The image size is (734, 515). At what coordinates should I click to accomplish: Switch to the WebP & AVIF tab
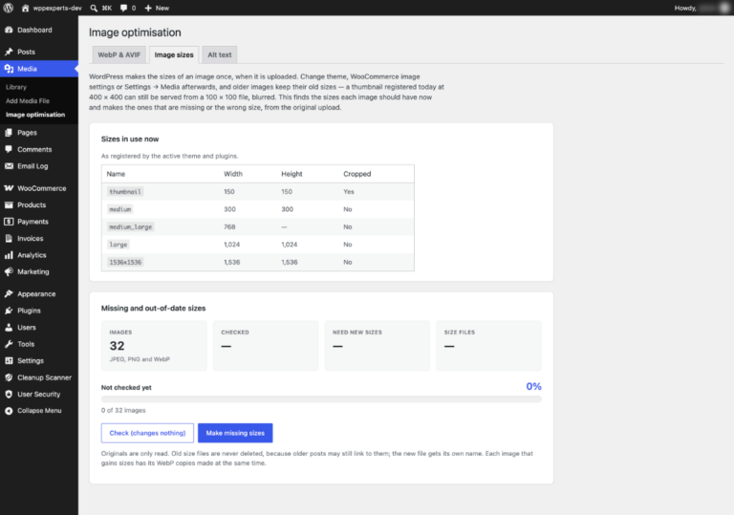click(119, 54)
